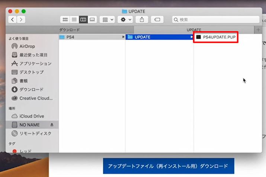Go back with the left arrow button
This screenshot has width=266, height=177.
13,19
